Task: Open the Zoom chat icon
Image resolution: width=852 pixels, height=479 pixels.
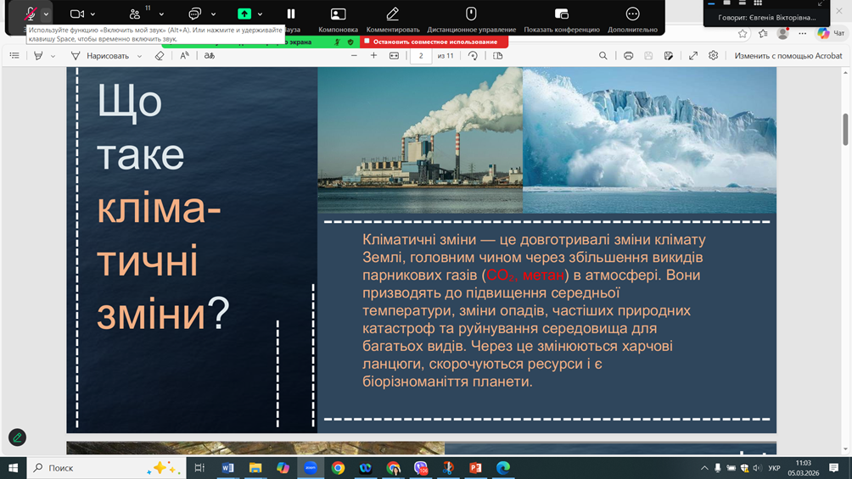Action: click(x=194, y=14)
